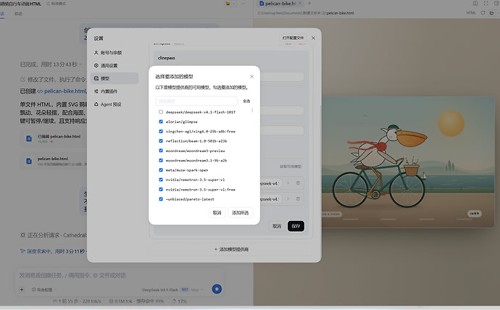
Task: Delete the second deepseek-v4 model row
Action: (x=298, y=198)
